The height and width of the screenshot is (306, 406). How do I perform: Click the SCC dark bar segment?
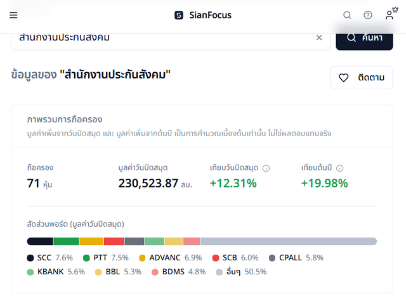tap(40, 241)
